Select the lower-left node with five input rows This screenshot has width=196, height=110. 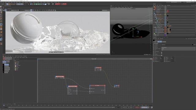(x=72, y=90)
